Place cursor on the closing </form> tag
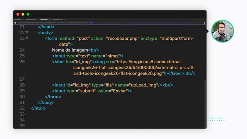The image size is (247, 139). [x=53, y=97]
